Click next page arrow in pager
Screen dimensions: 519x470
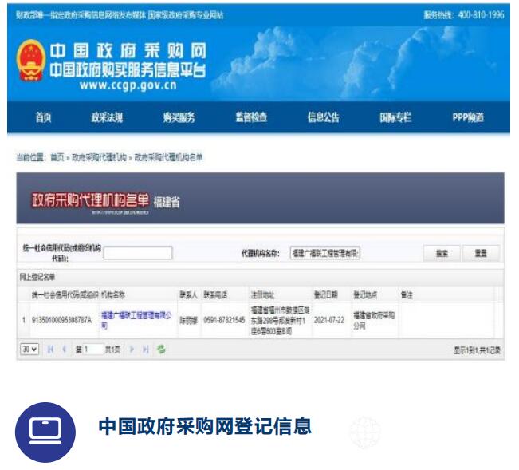click(132, 350)
